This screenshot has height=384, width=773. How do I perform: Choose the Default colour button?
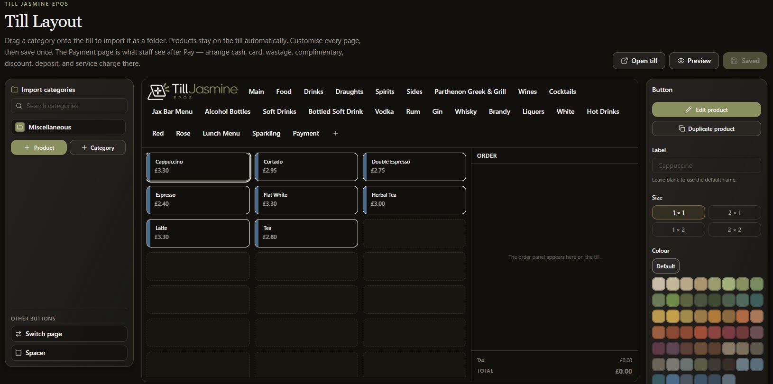click(x=666, y=266)
